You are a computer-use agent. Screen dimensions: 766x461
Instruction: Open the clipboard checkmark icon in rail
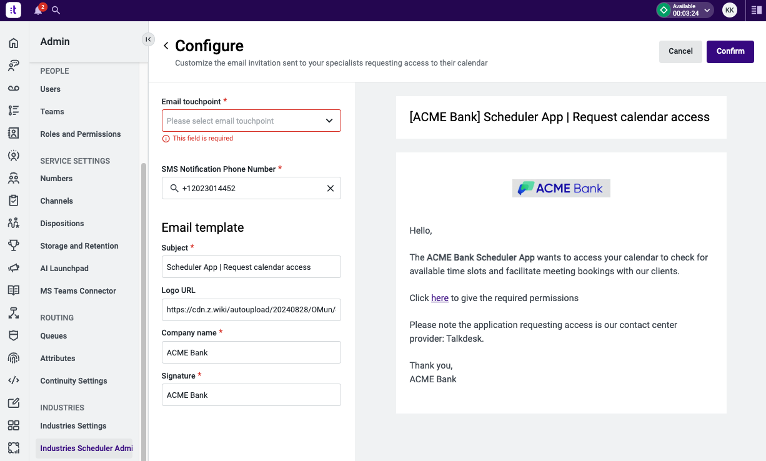pyautogui.click(x=13, y=201)
